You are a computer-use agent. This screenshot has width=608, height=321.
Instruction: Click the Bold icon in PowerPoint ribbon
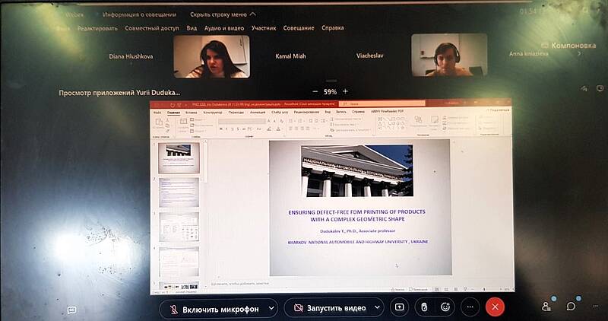(221, 129)
